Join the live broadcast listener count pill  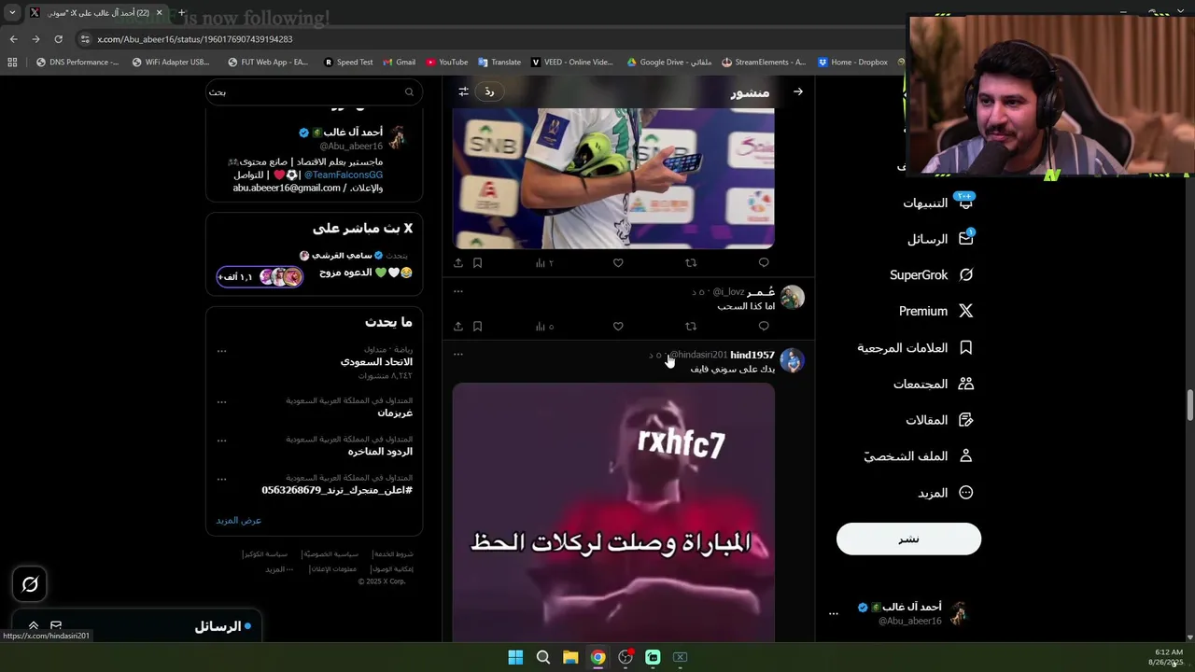point(260,277)
